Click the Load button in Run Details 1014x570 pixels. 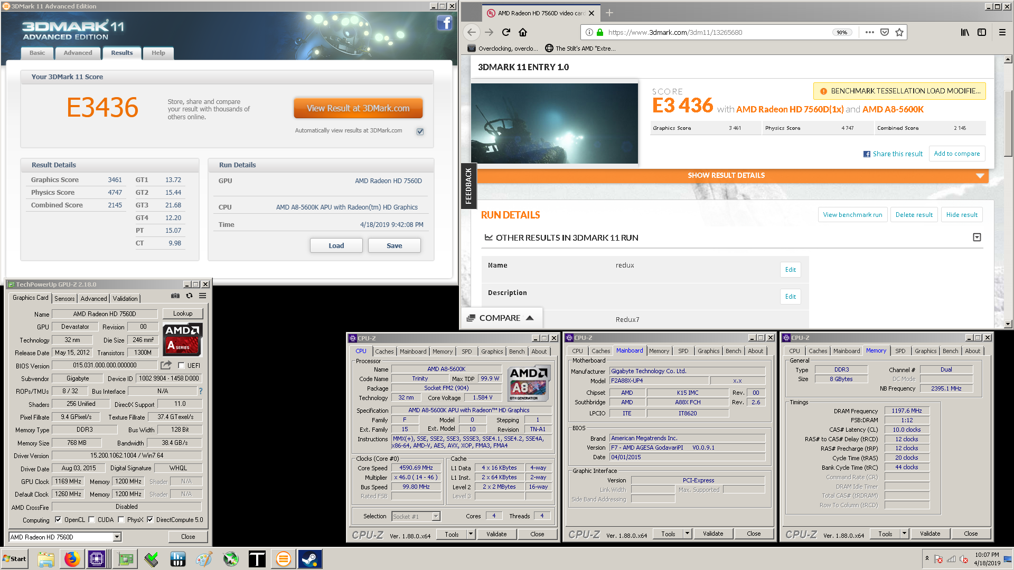click(x=336, y=245)
